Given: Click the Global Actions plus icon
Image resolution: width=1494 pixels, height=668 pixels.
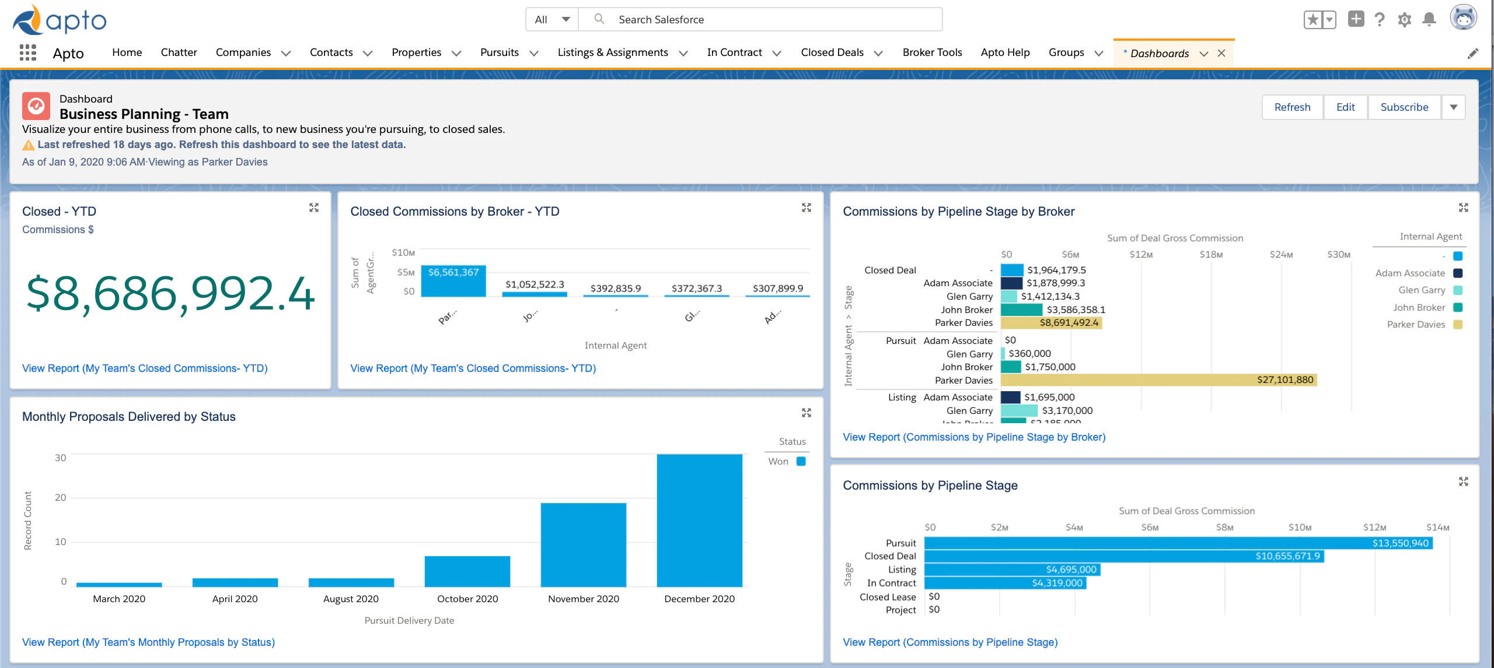Looking at the screenshot, I should [1356, 19].
